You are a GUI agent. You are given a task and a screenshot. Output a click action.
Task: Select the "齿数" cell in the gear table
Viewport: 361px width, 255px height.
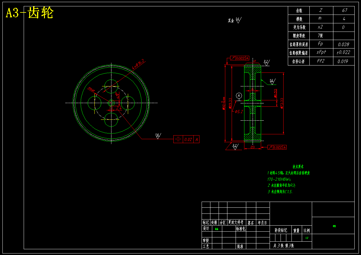click(299, 11)
